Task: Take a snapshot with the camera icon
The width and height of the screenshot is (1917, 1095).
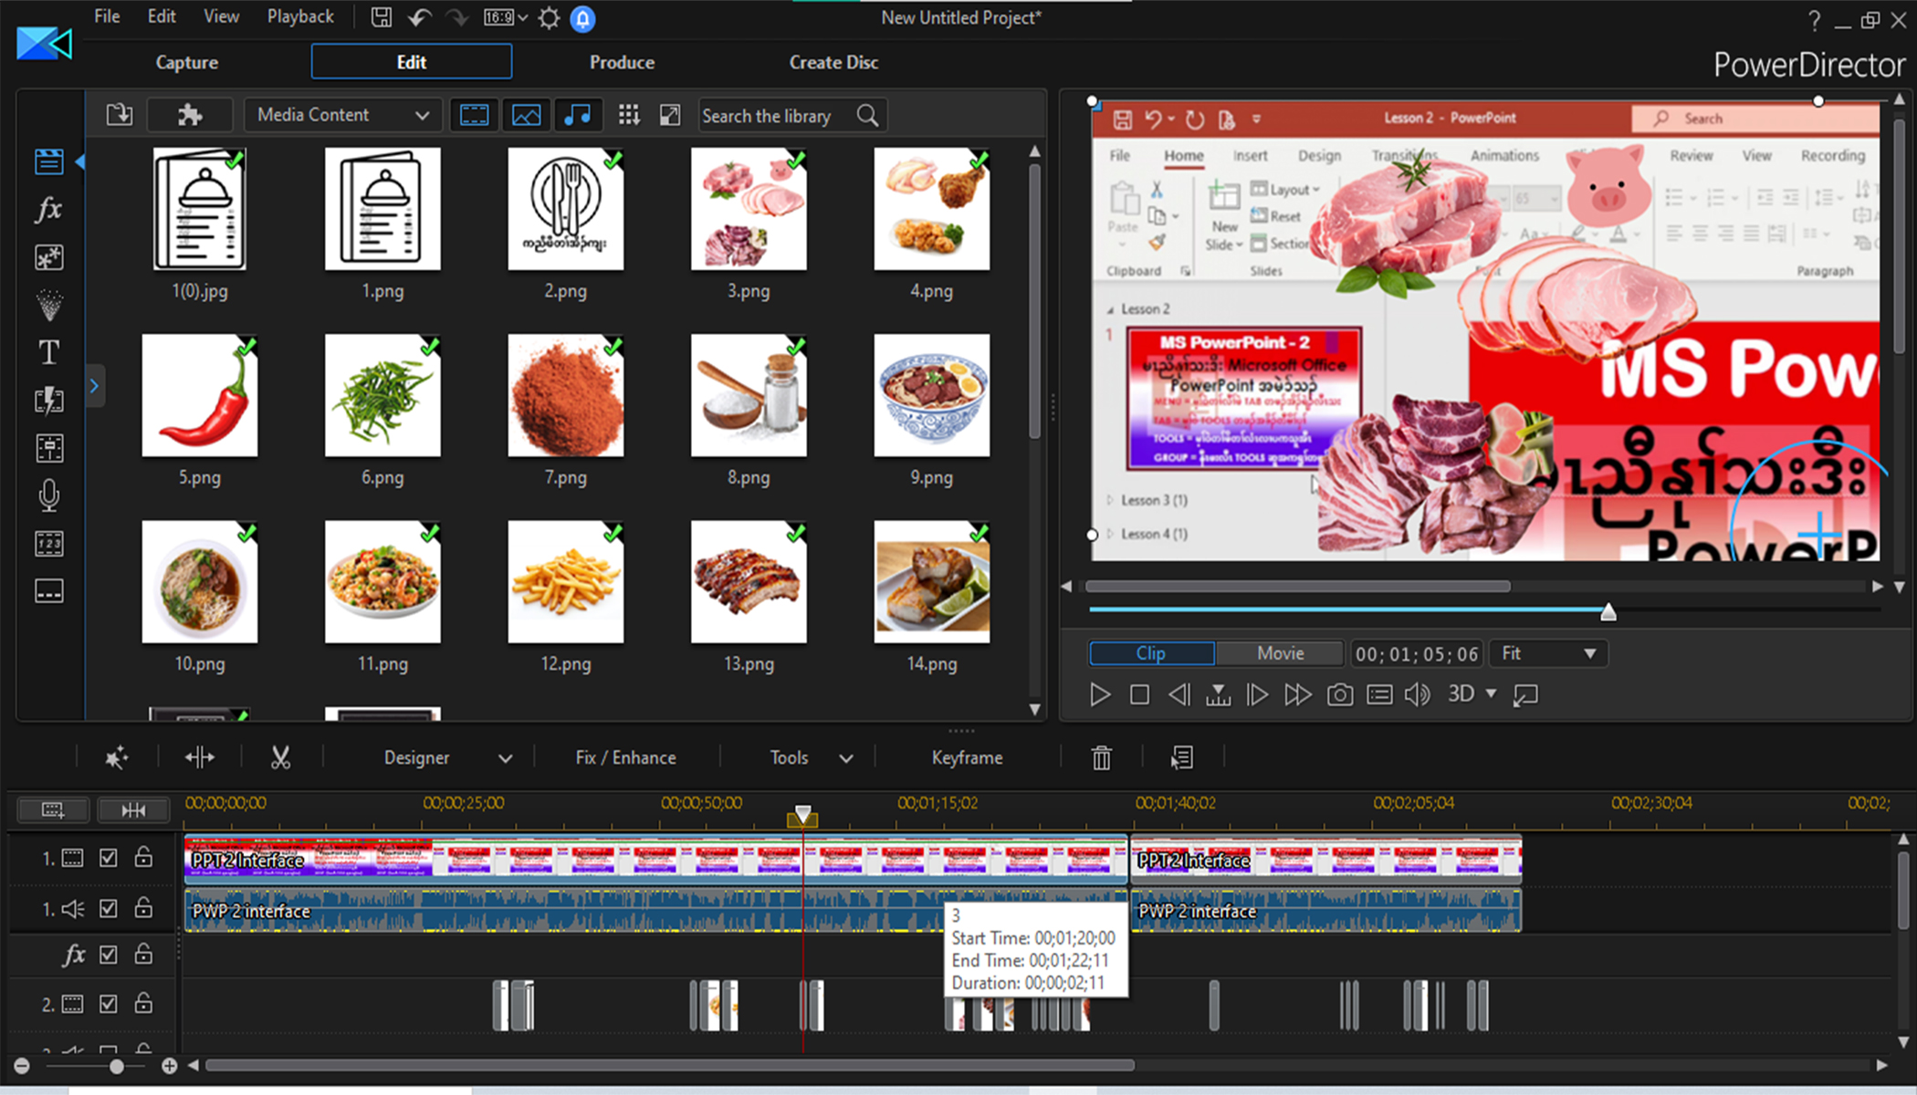Action: pos(1339,694)
